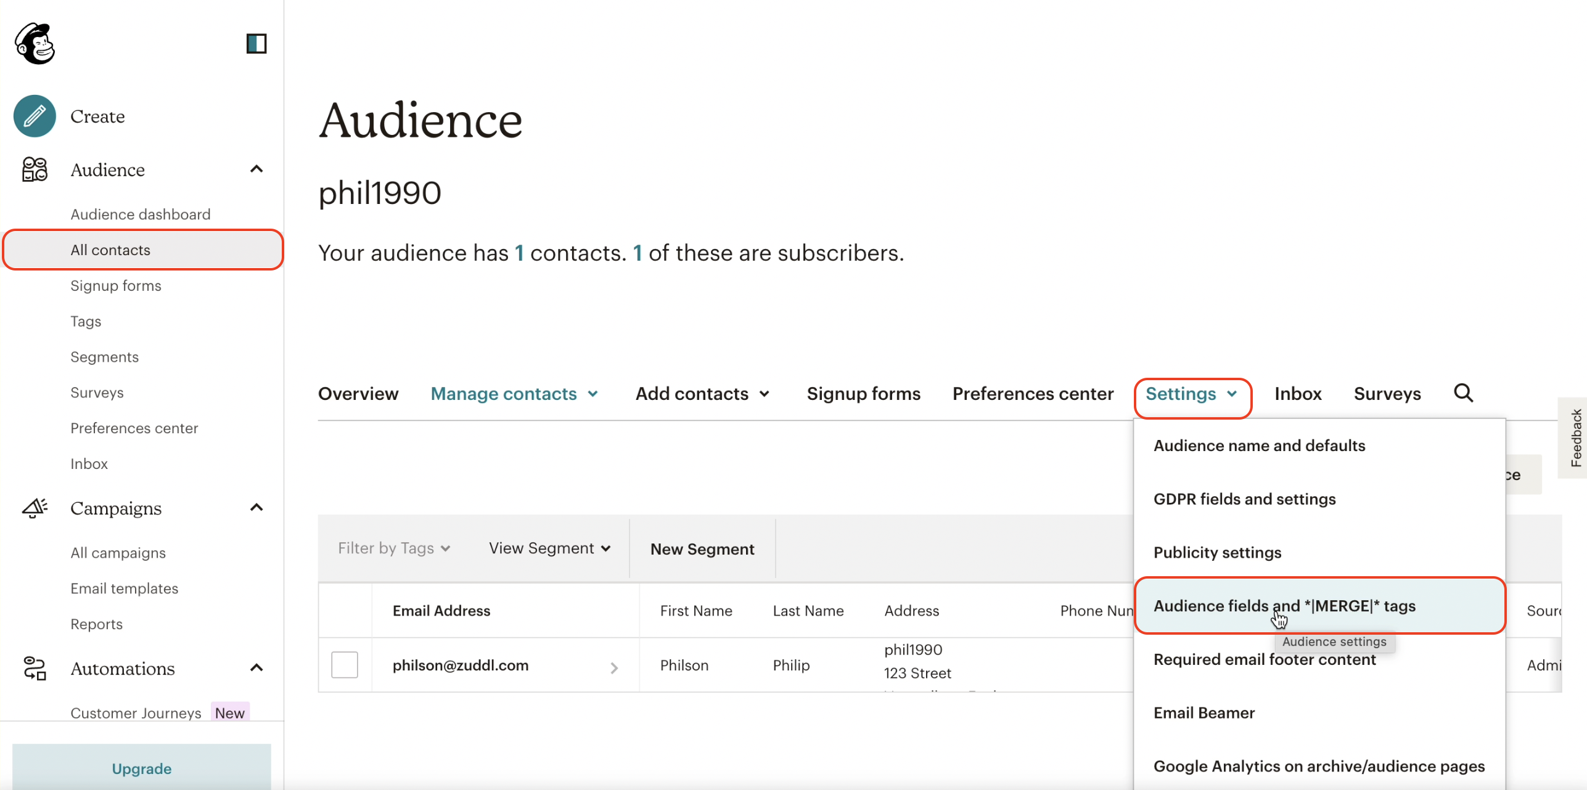Open Preferences center in sidebar

(x=134, y=428)
